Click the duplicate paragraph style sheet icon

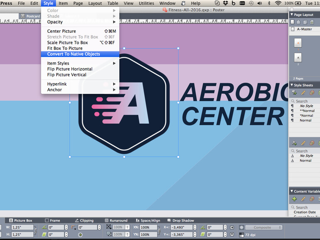(312, 93)
